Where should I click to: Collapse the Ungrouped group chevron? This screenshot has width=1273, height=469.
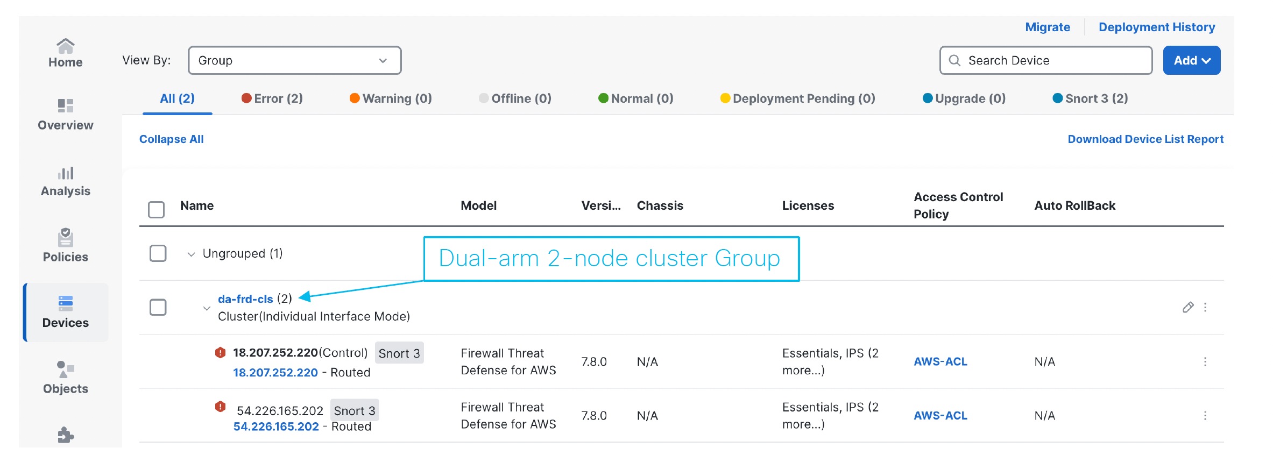point(191,254)
